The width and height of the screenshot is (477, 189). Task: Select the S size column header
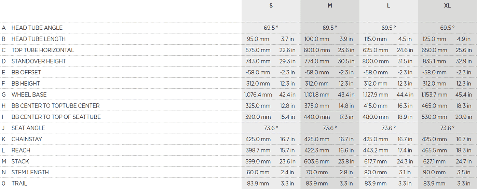tap(271, 6)
